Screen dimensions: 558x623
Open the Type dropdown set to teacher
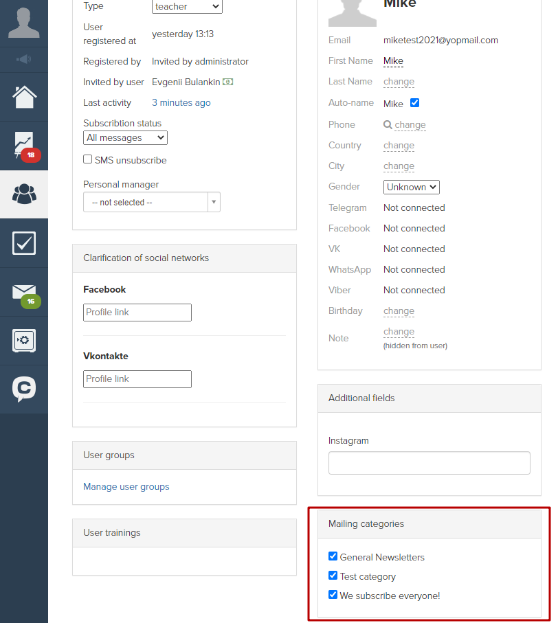tap(187, 6)
